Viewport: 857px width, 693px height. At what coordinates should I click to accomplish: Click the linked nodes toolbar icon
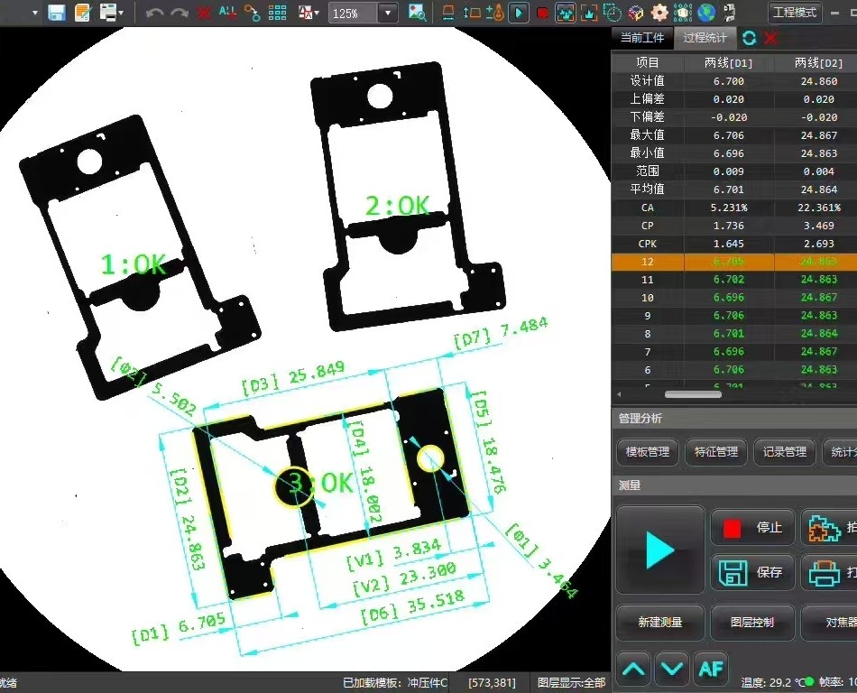[252, 13]
